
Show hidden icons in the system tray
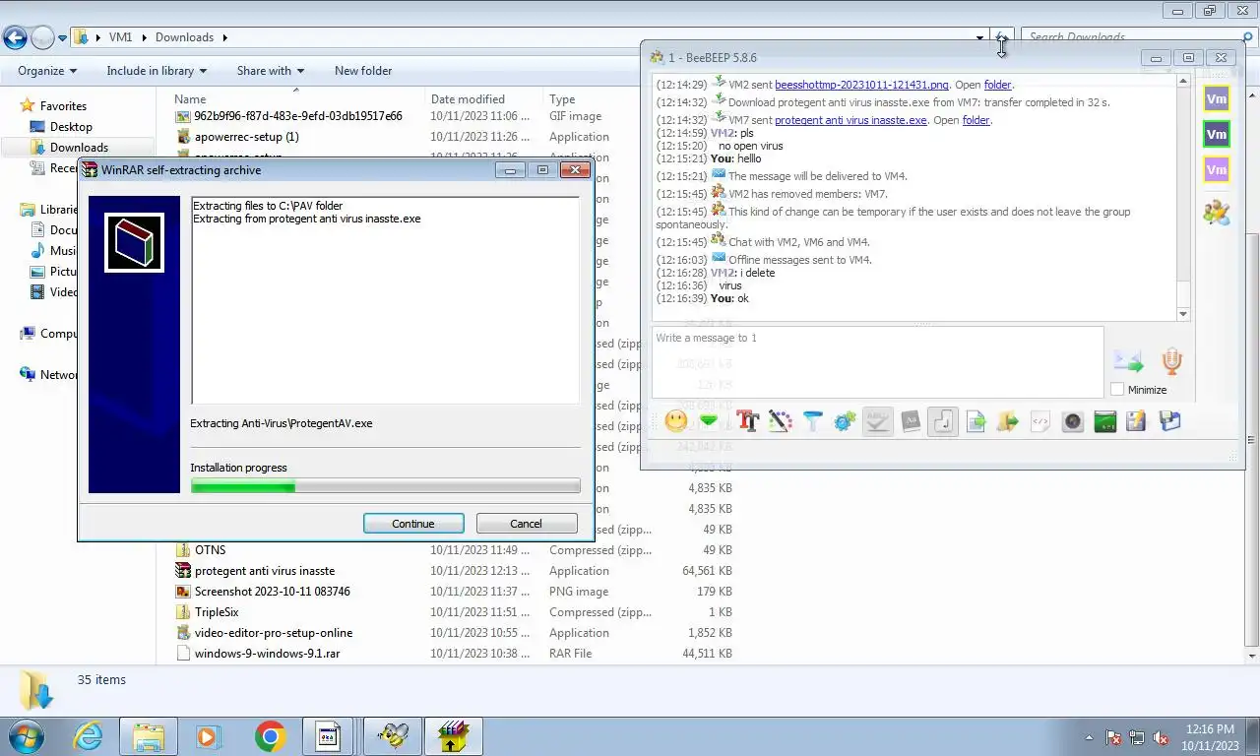(1089, 737)
